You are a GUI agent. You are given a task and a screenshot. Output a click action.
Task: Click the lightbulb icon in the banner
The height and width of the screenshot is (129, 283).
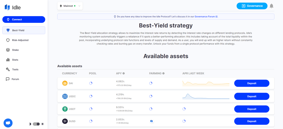tap(115, 17)
